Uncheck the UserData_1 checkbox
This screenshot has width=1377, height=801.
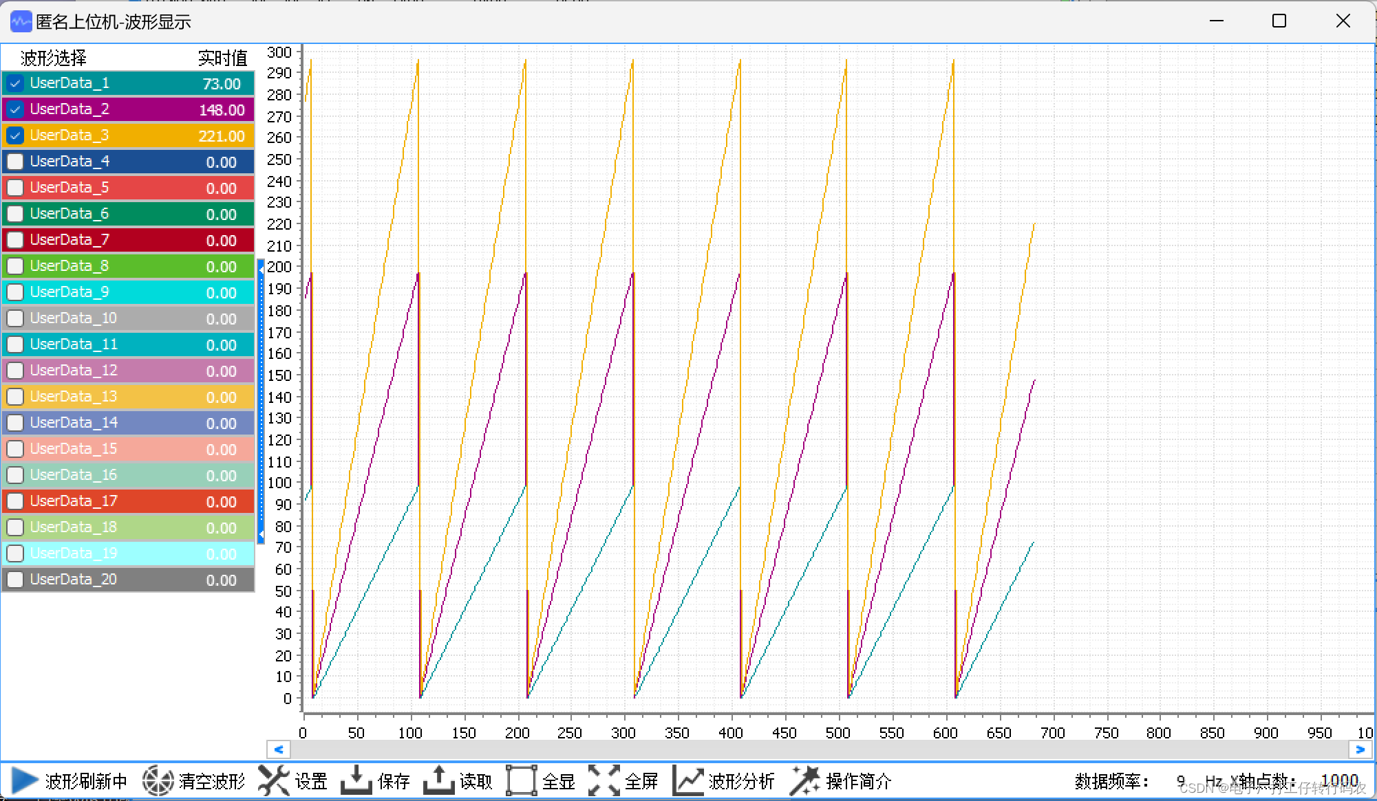[x=15, y=83]
